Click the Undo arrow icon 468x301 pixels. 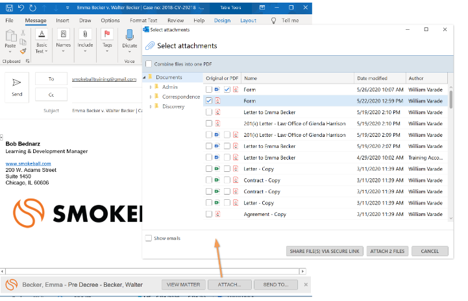coord(20,8)
